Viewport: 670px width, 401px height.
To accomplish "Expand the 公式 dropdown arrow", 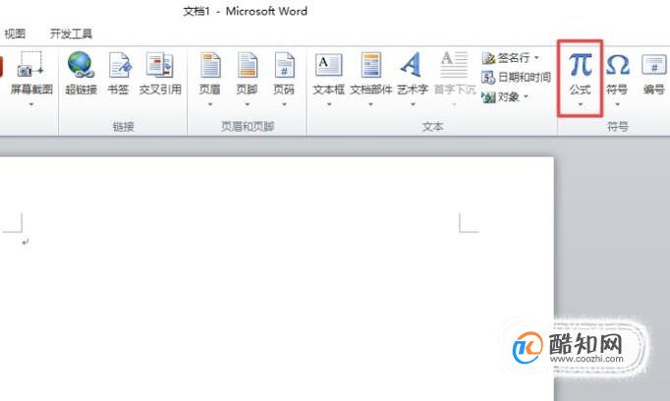I will (581, 104).
